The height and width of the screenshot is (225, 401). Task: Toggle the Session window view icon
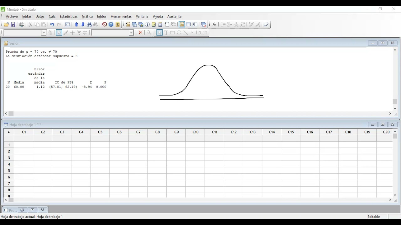point(182,24)
